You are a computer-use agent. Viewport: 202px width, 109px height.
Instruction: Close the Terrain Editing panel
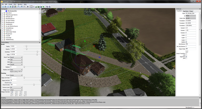click(x=40, y=42)
